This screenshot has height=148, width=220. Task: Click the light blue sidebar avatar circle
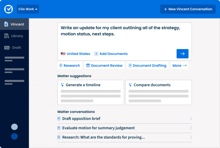(14, 127)
